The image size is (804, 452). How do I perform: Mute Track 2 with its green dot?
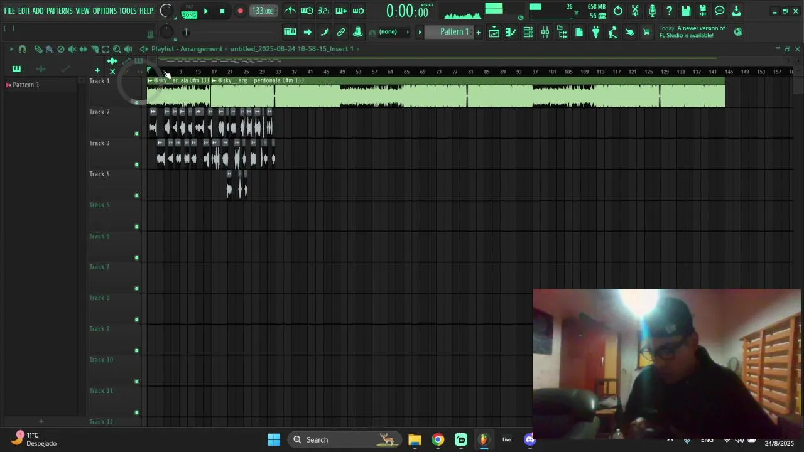(136, 134)
